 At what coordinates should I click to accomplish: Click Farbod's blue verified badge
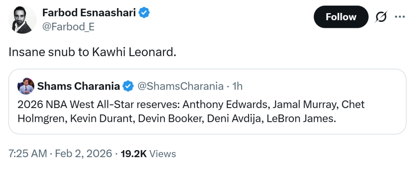[x=144, y=13]
